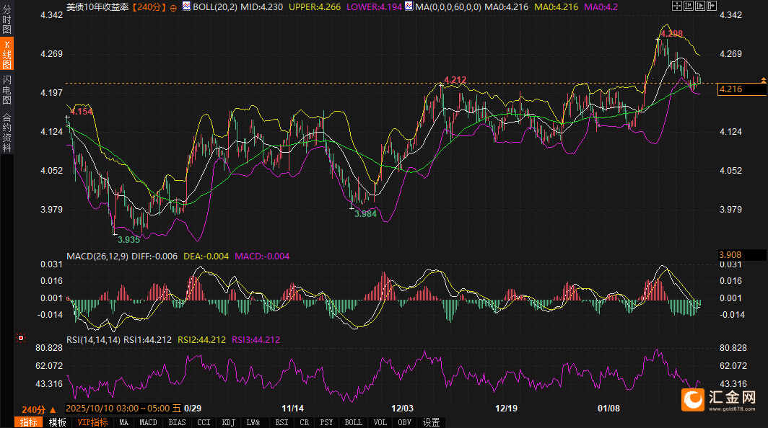
Task: Open 设置 settings in bottom indicator bar
Action: tap(431, 422)
